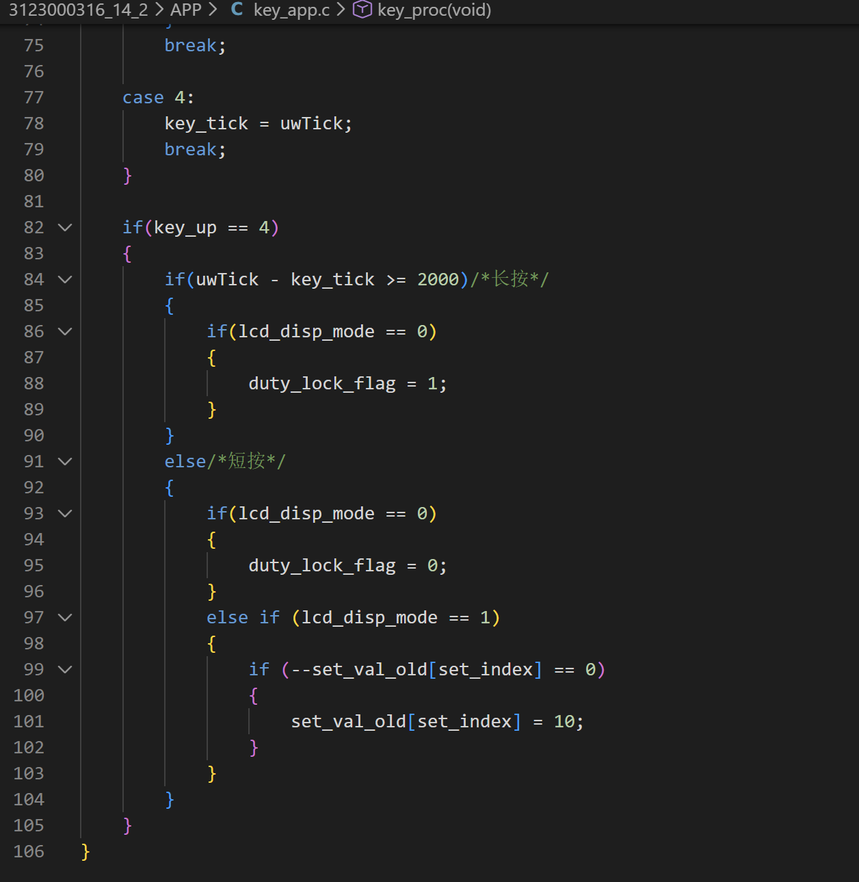The height and width of the screenshot is (882, 859).
Task: Click key_proc(void) in the breadcrumb
Action: [434, 10]
